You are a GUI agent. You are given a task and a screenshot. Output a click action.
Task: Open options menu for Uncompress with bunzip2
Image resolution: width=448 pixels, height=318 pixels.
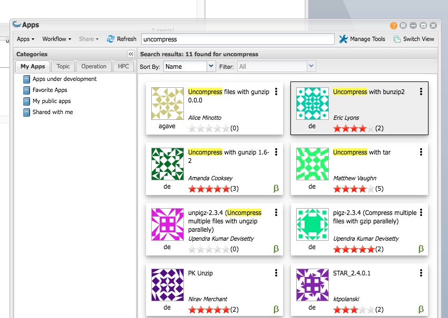pyautogui.click(x=421, y=91)
